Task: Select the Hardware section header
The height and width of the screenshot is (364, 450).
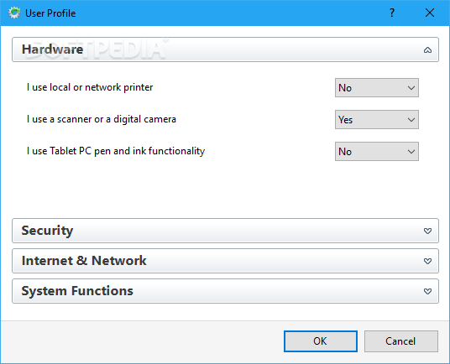Action: (x=225, y=49)
